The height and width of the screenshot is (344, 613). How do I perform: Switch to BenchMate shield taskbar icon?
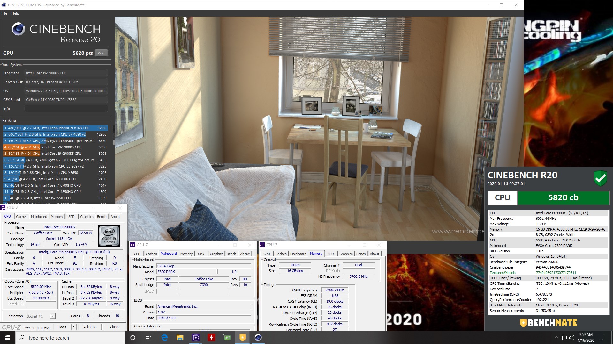(243, 338)
